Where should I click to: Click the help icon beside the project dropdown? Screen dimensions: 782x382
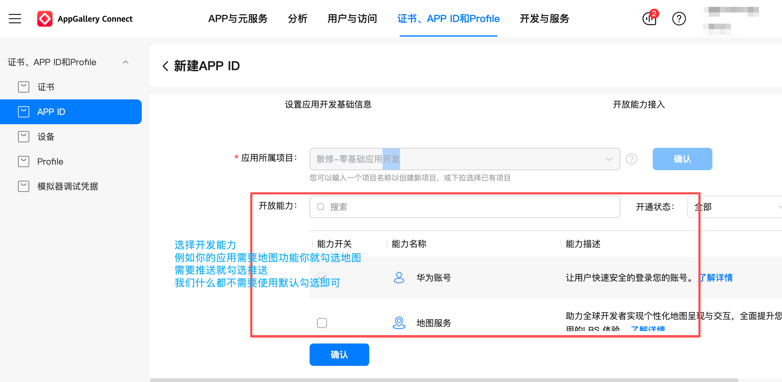pos(632,159)
